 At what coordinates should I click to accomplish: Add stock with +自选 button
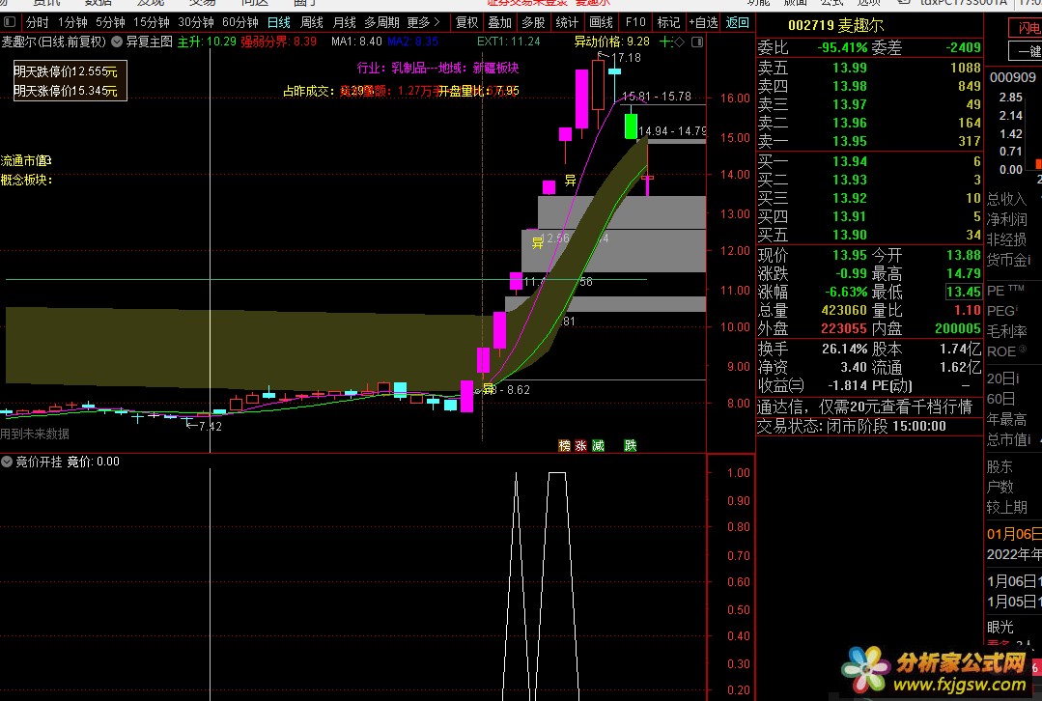(703, 22)
